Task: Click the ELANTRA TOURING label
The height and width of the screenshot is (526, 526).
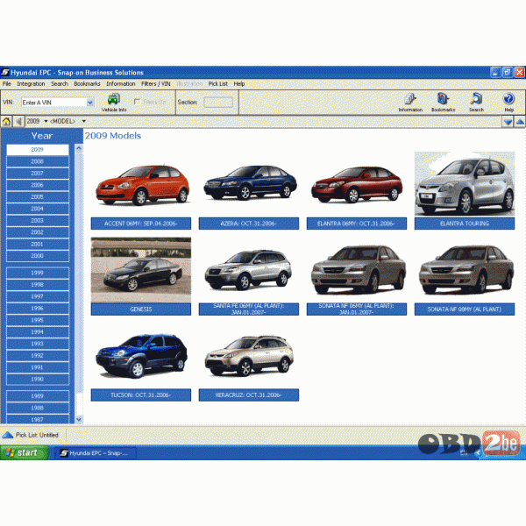Action: 465,224
